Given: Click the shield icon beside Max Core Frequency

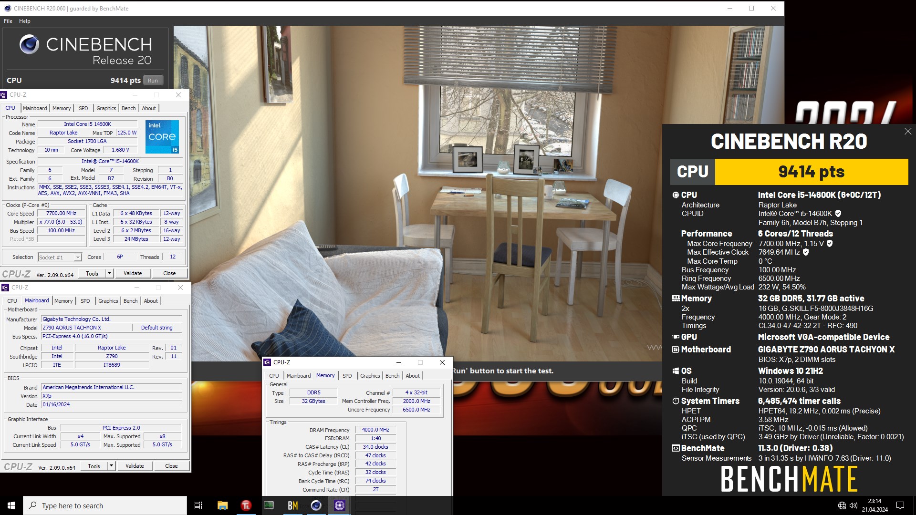Looking at the screenshot, I should pyautogui.click(x=830, y=243).
